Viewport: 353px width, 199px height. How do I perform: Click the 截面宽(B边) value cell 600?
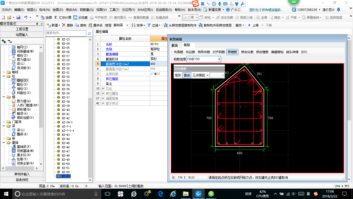[x=158, y=64]
